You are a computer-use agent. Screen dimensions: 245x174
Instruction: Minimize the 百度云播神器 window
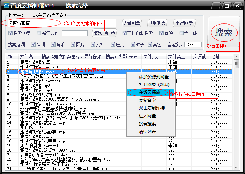[215, 6]
